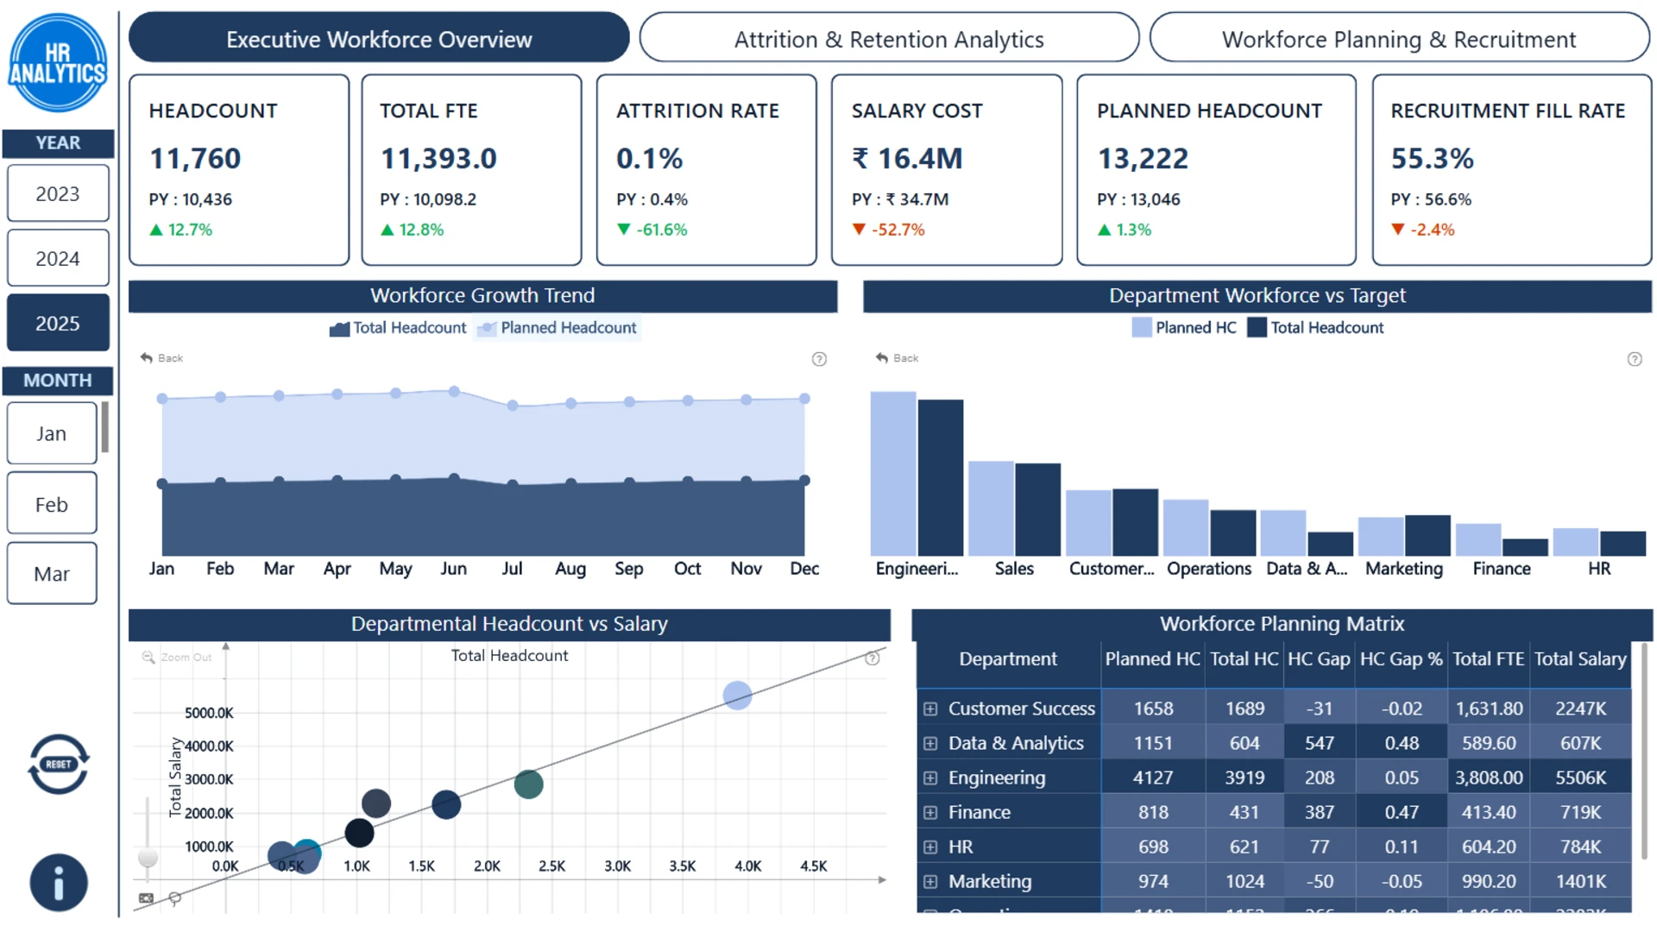Open the info icon in sidebar
Screen dimensions: 1657x932
point(59,883)
